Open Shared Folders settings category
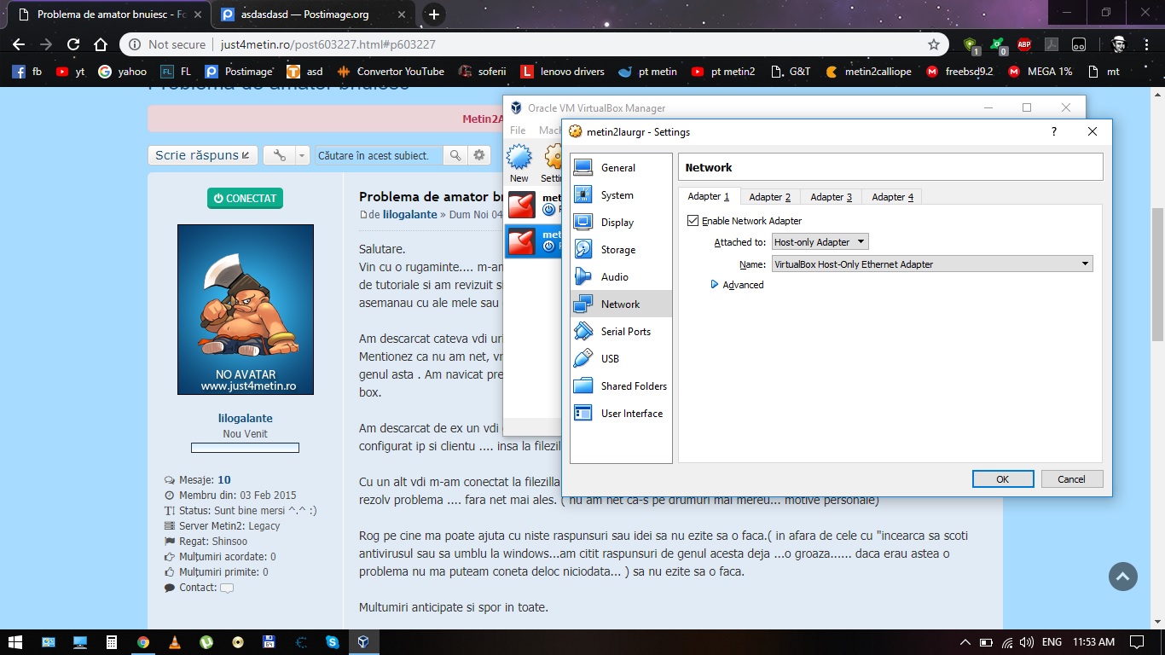 point(621,386)
